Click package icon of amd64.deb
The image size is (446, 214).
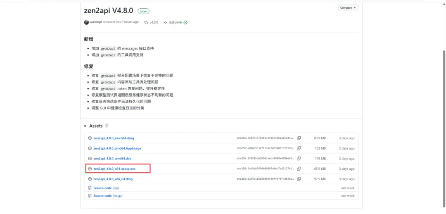point(90,159)
